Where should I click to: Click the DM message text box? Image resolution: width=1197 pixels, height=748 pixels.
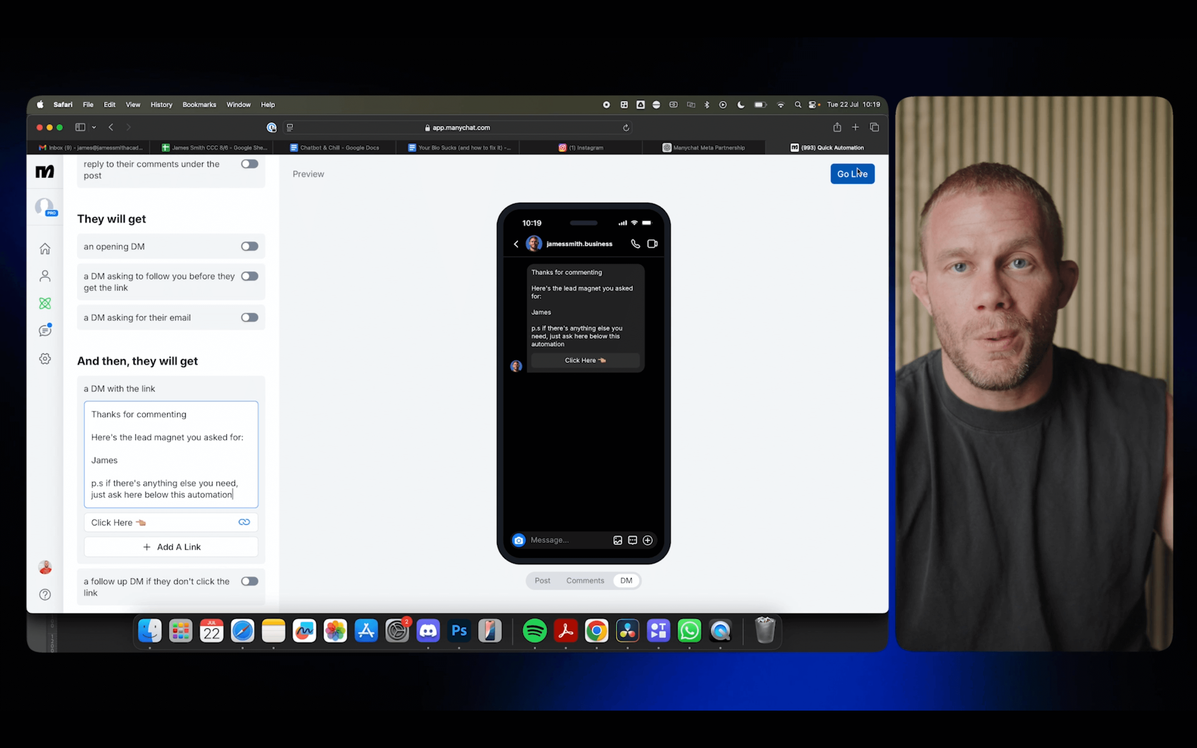pos(171,454)
